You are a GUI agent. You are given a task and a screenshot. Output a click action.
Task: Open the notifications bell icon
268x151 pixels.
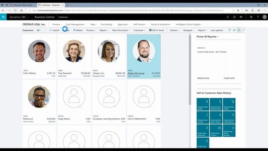point(234,17)
